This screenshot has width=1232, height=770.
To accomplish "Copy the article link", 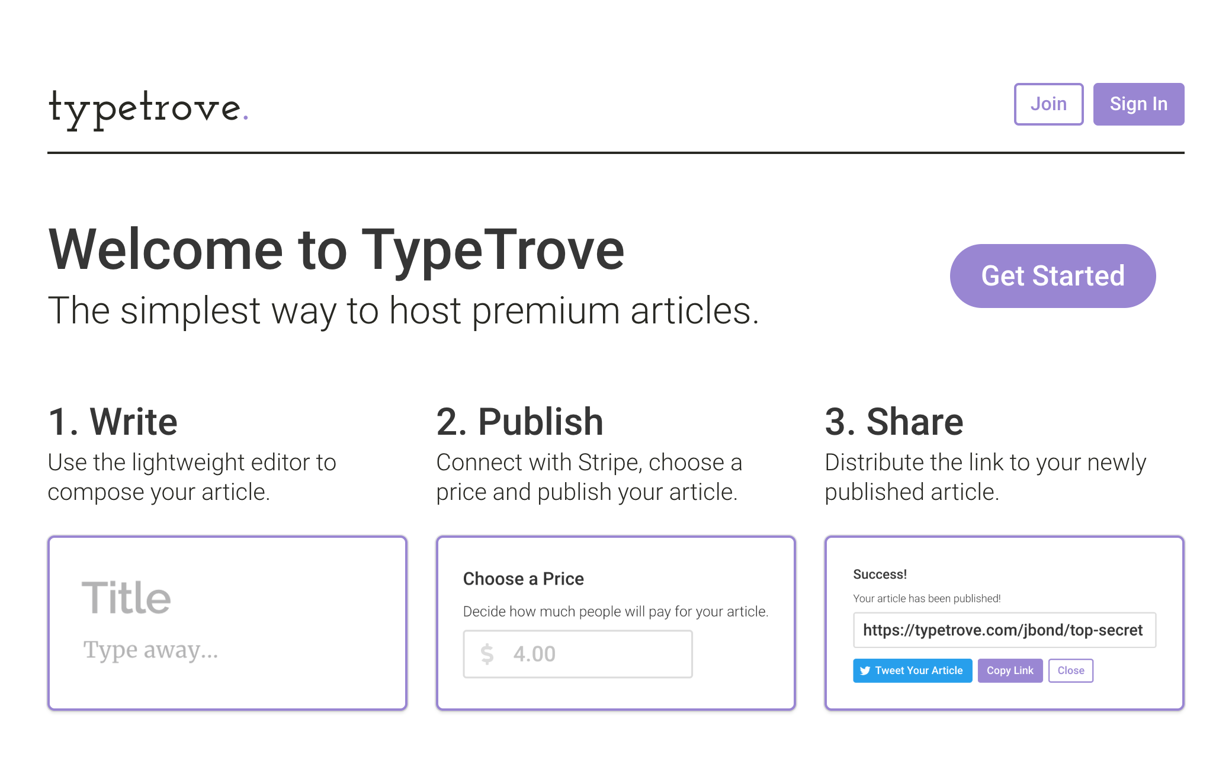I will [1009, 670].
